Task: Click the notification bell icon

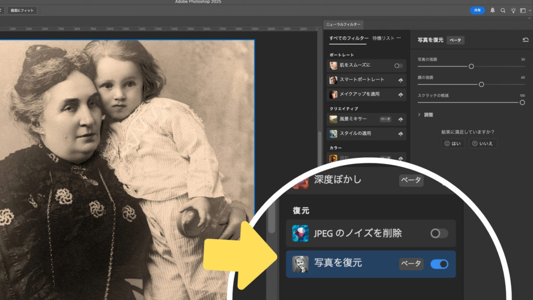Action: [x=492, y=10]
